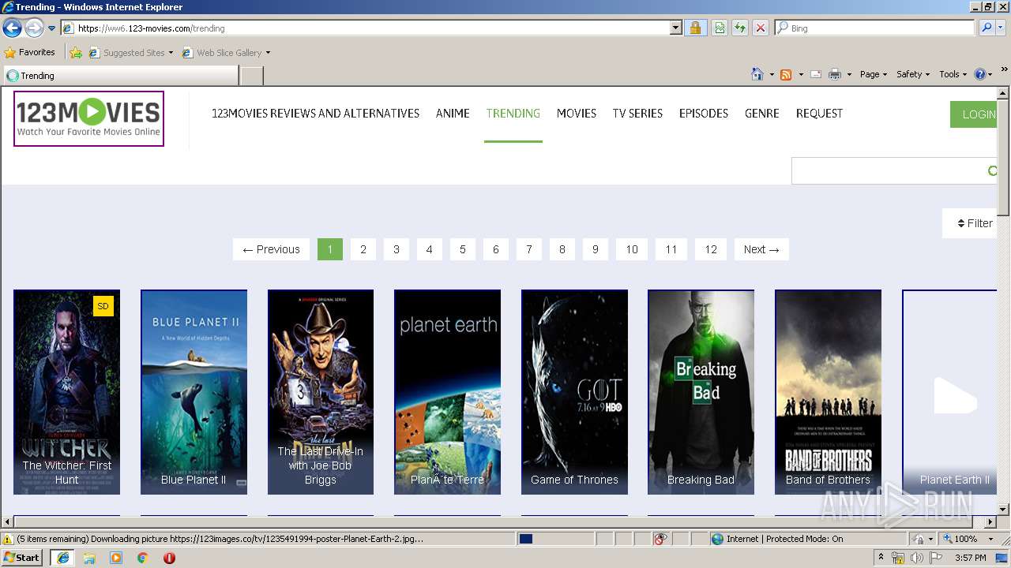This screenshot has width=1011, height=568.
Task: Click the browser Back arrow button
Action: [12, 28]
